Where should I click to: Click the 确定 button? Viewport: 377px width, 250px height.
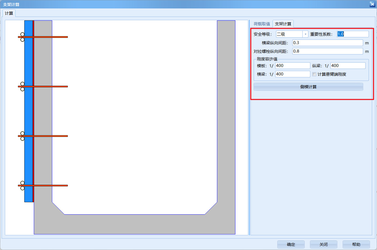[x=291, y=244]
